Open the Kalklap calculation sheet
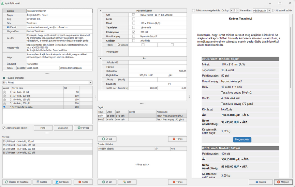The width and height of the screenshot is (295, 187). pyautogui.click(x=42, y=182)
